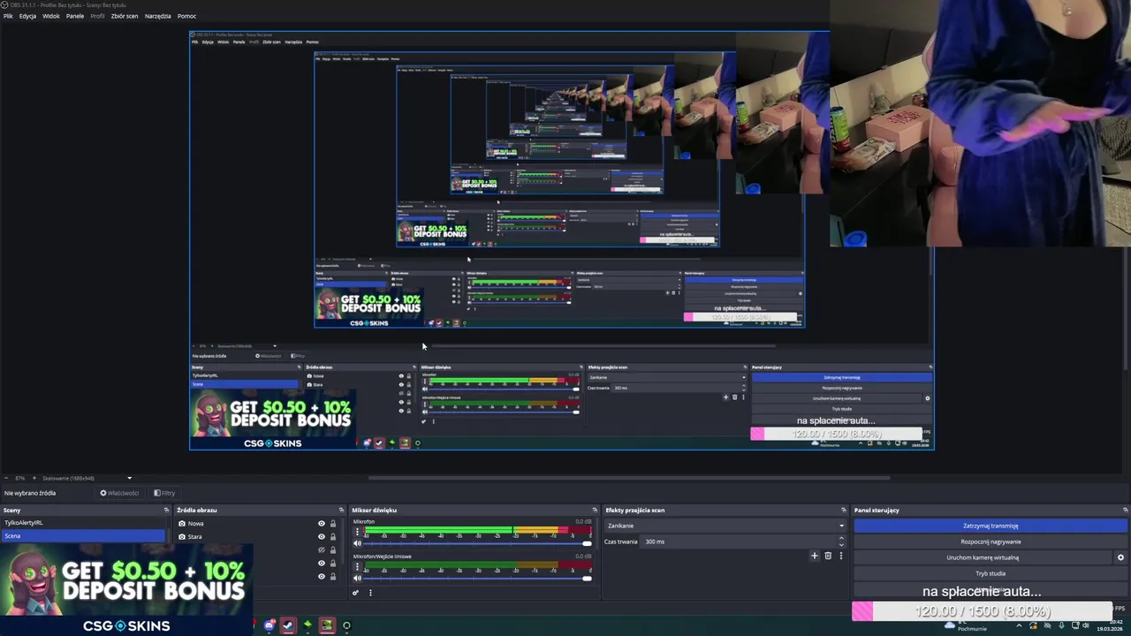Open the Mikrofon channel three-dot options
The width and height of the screenshot is (1131, 636).
[355, 533]
